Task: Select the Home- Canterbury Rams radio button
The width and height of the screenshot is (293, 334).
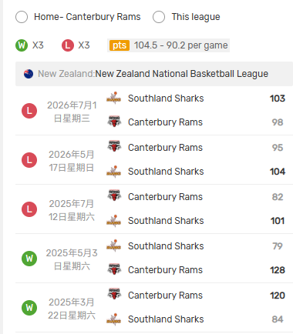Action: [x=22, y=17]
